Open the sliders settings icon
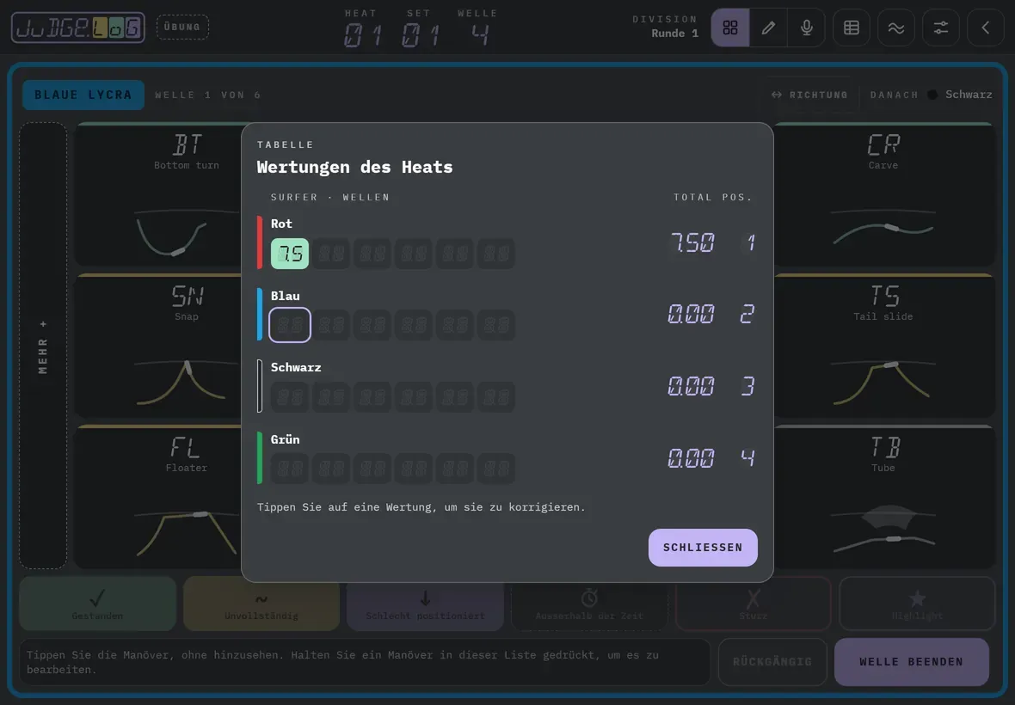The height and width of the screenshot is (705, 1015). coord(940,28)
